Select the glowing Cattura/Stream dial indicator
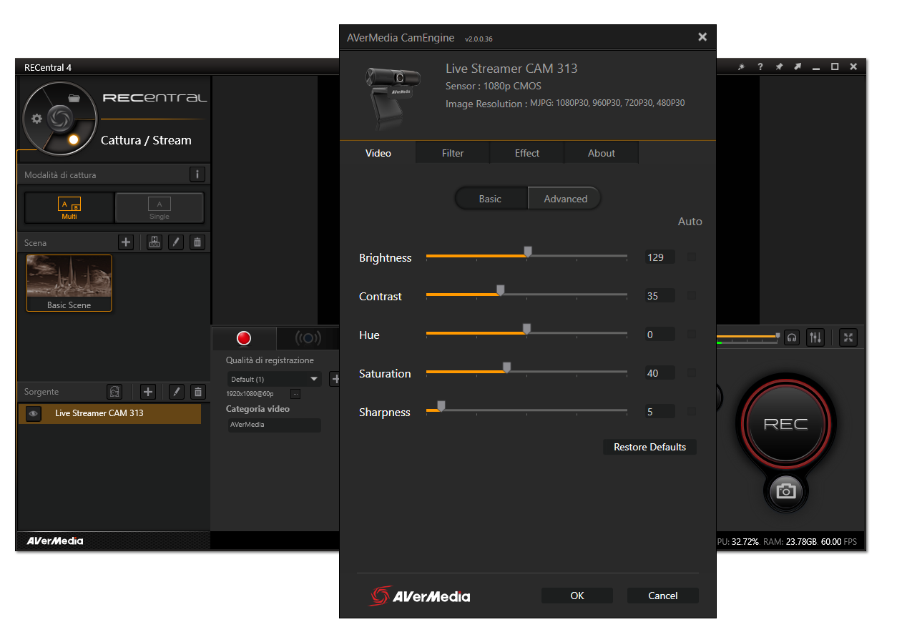 (73, 139)
